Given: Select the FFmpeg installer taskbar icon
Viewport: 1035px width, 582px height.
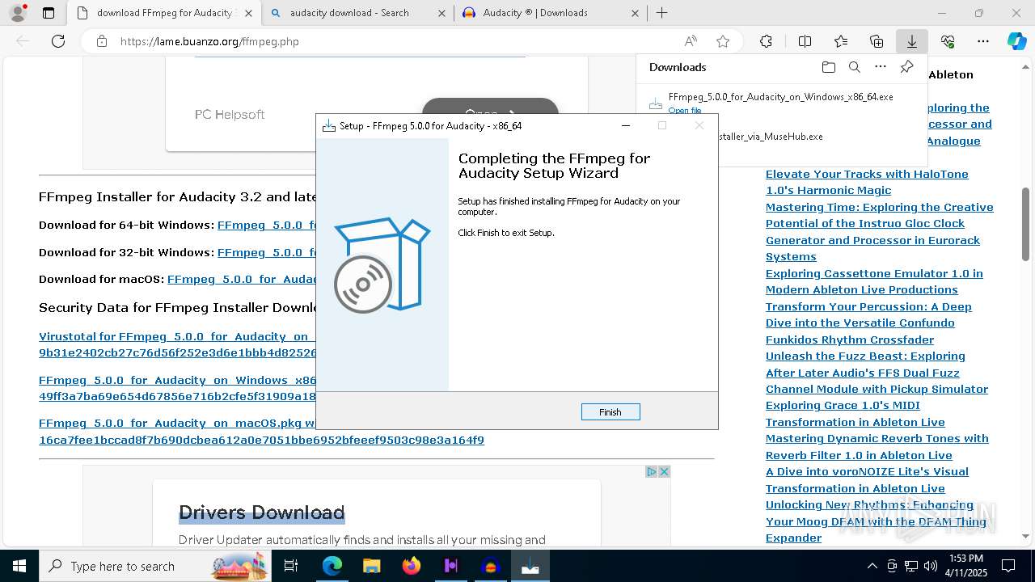Looking at the screenshot, I should (x=530, y=566).
